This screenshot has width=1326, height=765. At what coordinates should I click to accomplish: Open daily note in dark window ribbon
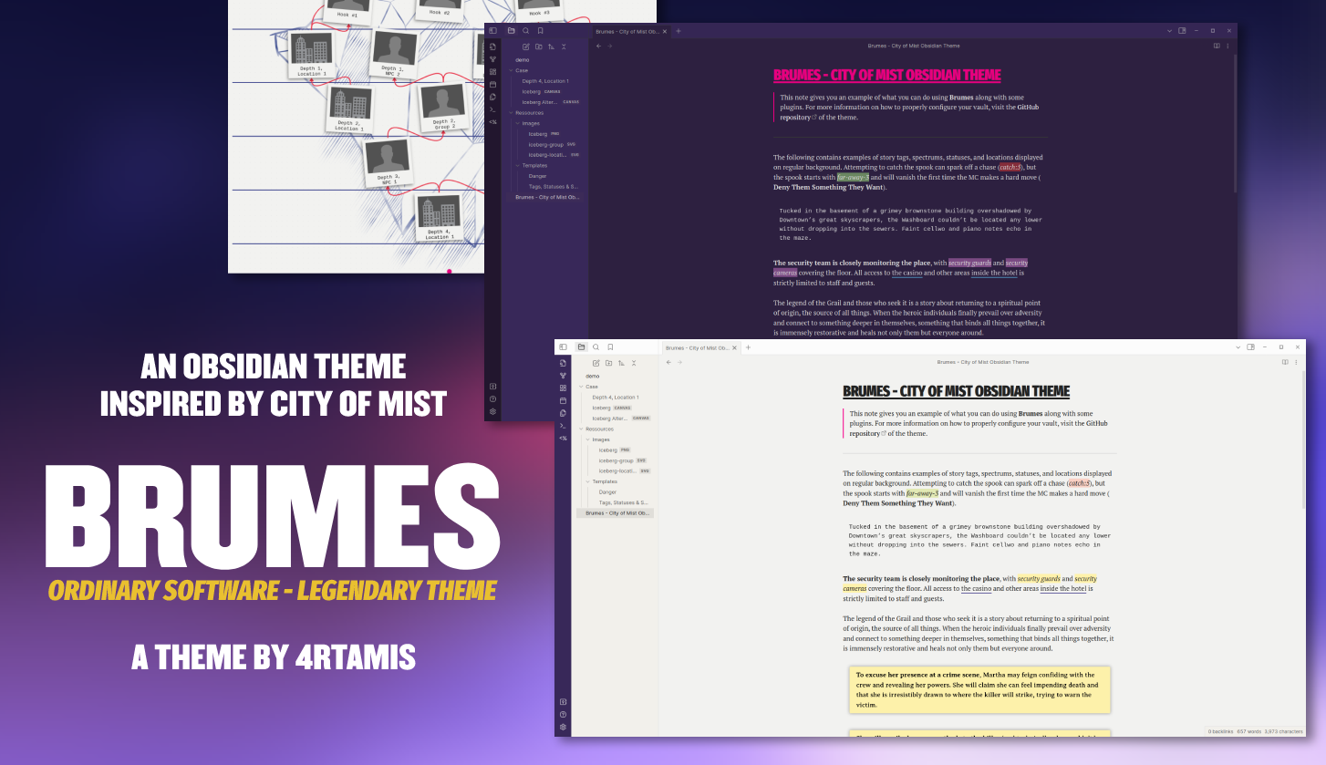[x=493, y=84]
